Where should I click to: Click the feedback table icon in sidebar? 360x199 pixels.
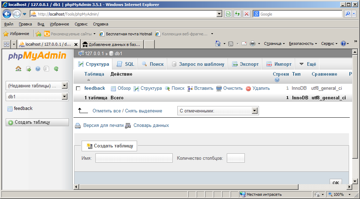[x=10, y=109]
